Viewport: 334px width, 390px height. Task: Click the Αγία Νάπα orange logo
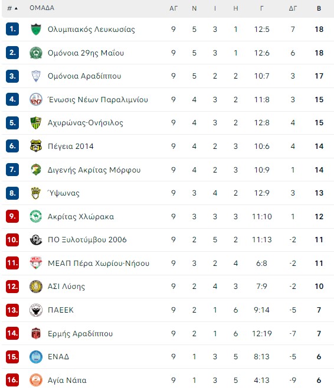point(36,380)
